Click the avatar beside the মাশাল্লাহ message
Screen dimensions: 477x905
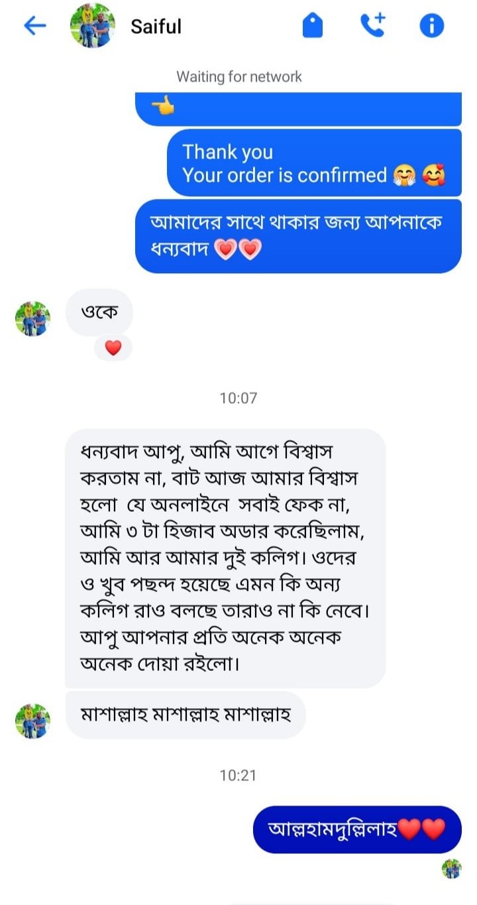pyautogui.click(x=32, y=721)
